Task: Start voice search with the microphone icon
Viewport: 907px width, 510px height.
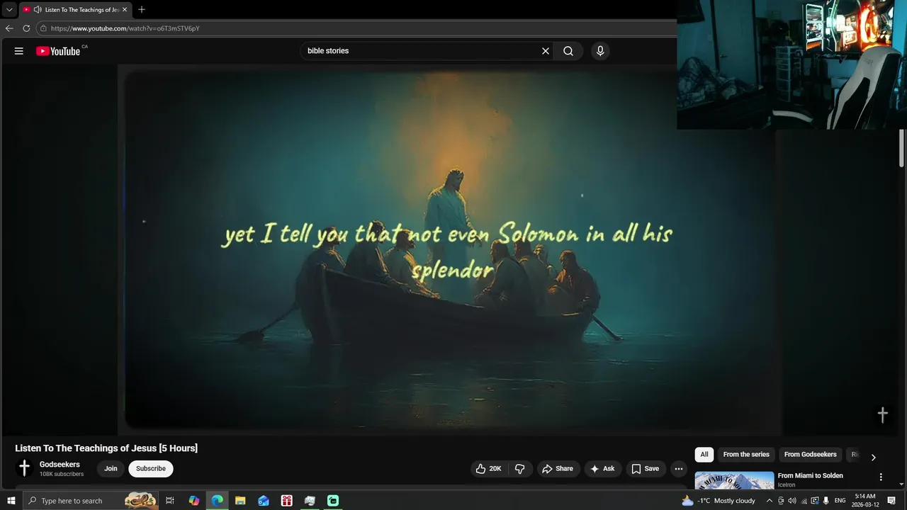Action: pos(600,51)
